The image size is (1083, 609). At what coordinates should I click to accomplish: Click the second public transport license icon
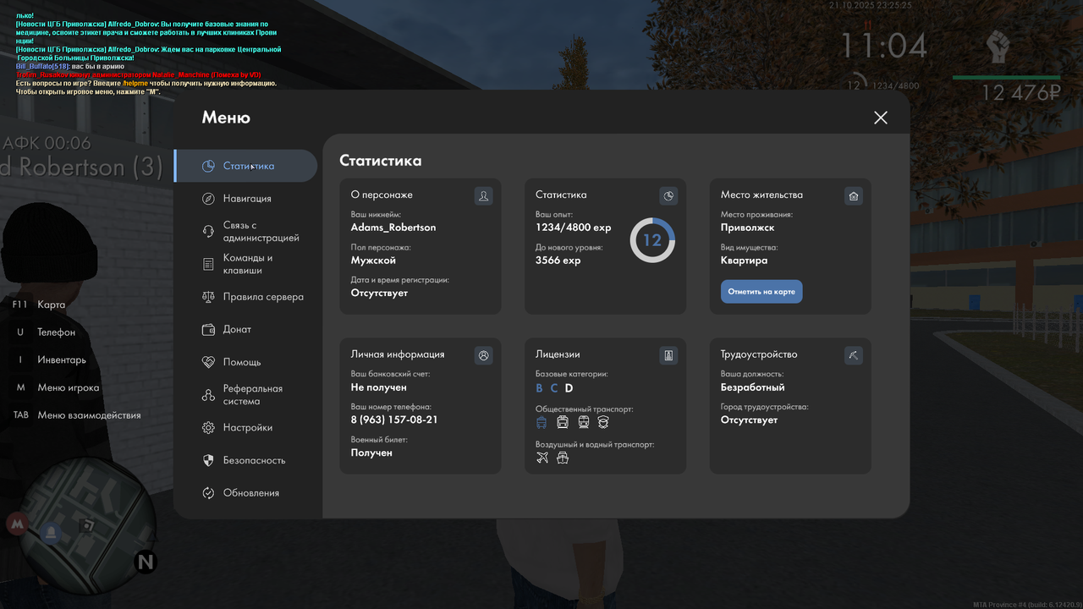point(563,421)
